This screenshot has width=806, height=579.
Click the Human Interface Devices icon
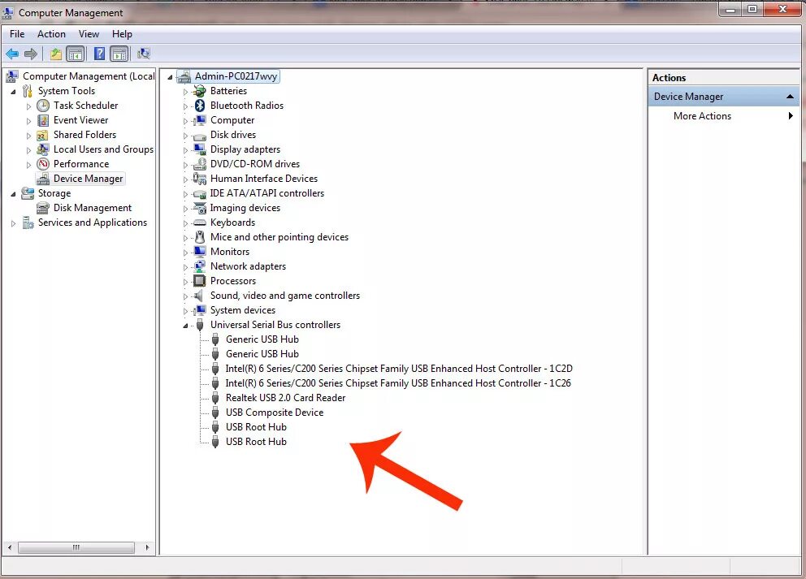coord(199,179)
